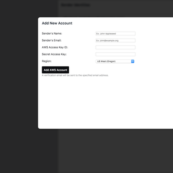Click the Secret Access Key label
The width and height of the screenshot is (173, 173).
(54, 54)
